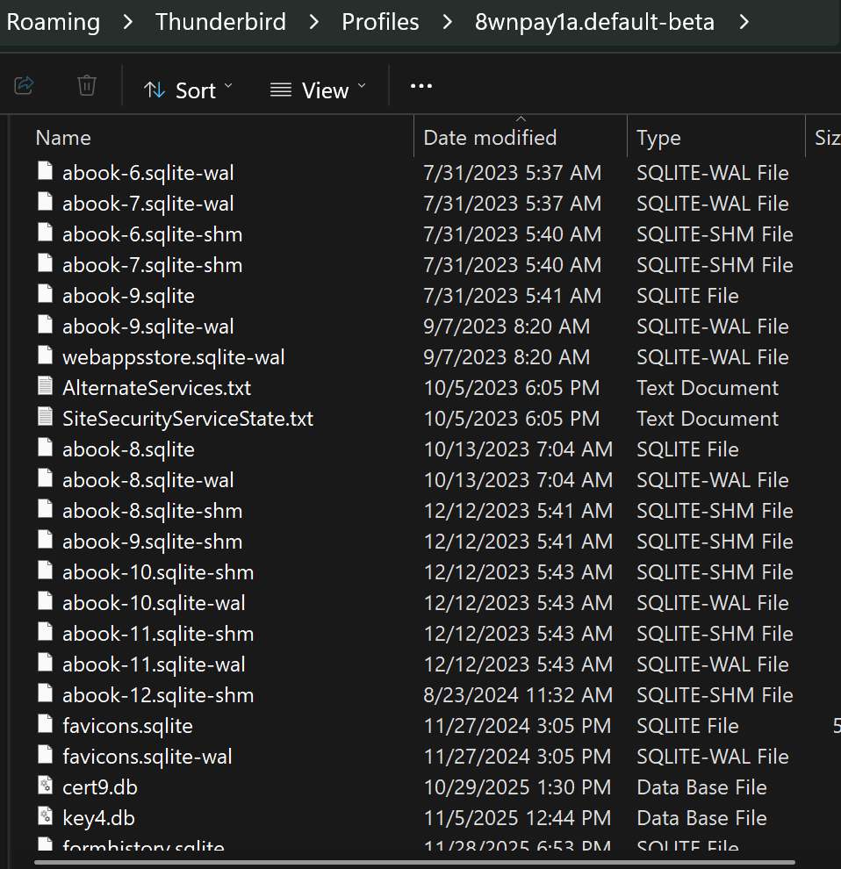Viewport: 841px width, 869px height.
Task: Select file icon of abook-9.sqlite
Action: click(46, 294)
